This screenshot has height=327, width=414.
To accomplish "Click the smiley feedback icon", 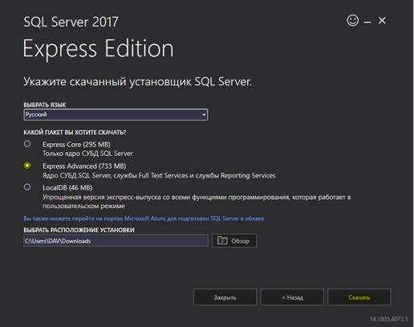I will click(352, 20).
